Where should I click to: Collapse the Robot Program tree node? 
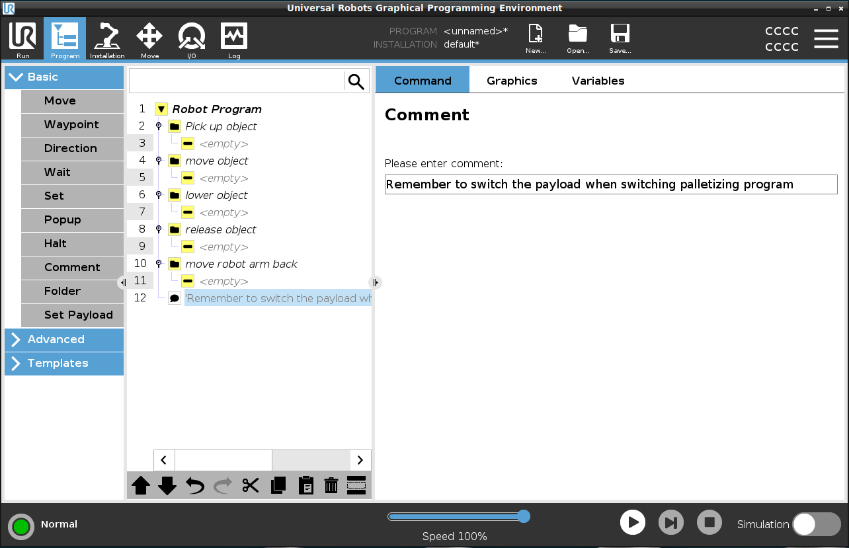point(161,109)
